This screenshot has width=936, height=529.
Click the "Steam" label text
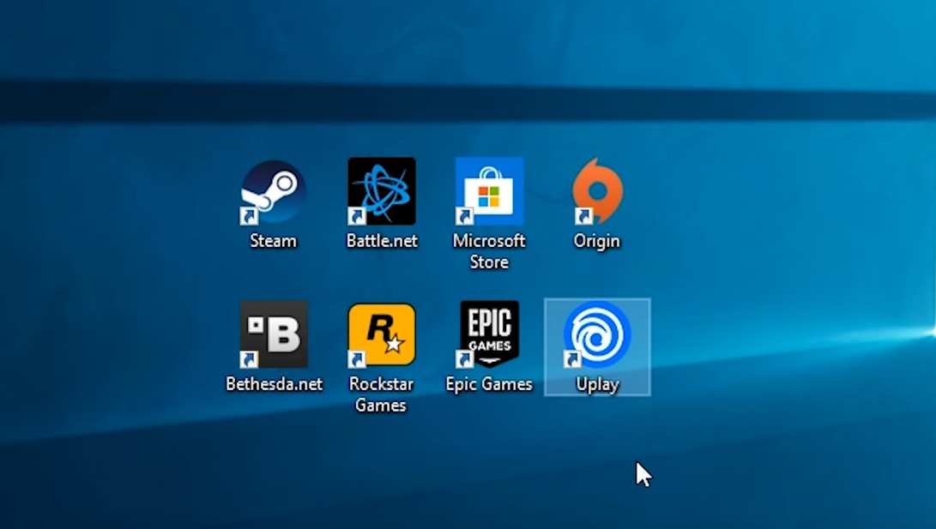[273, 241]
